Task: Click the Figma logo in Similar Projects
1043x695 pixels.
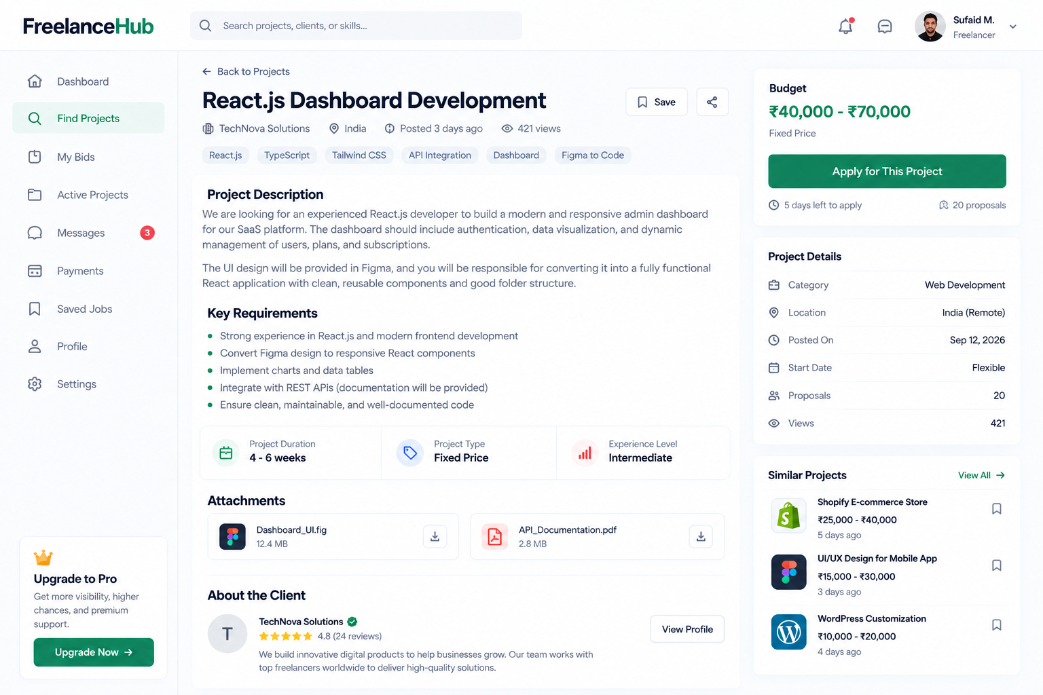Action: click(789, 571)
